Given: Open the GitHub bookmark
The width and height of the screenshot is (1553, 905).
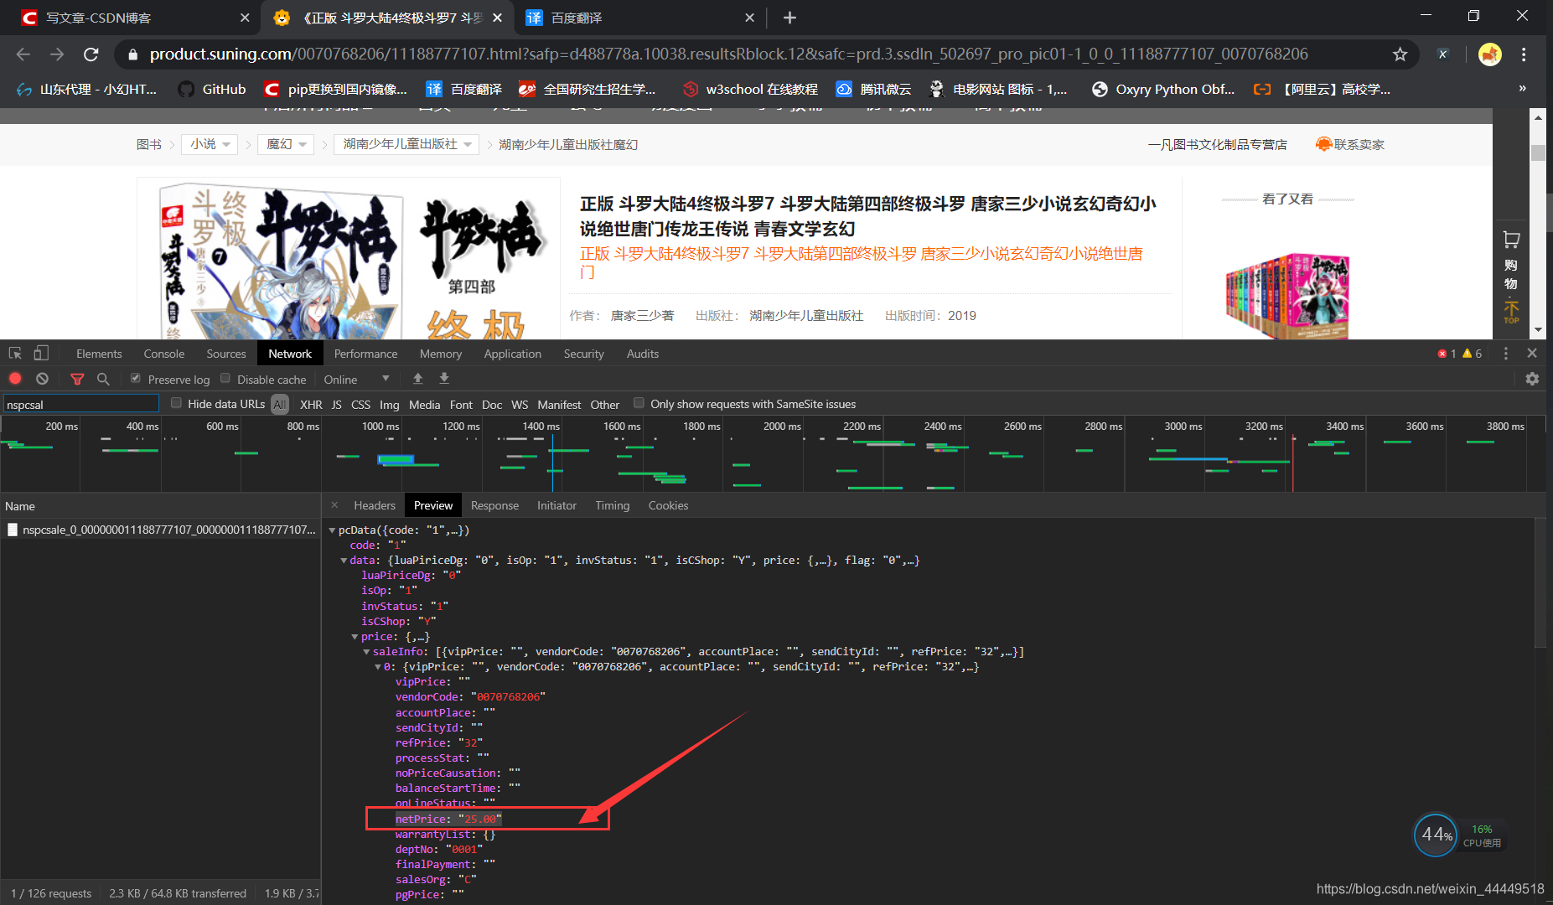Looking at the screenshot, I should 213,89.
